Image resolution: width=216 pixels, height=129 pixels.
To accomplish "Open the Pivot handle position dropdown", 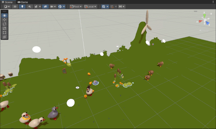I will (x=76, y=6).
